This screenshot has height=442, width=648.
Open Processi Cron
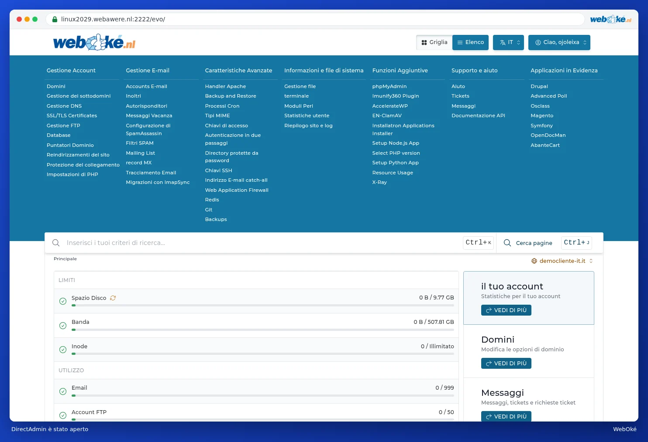222,106
